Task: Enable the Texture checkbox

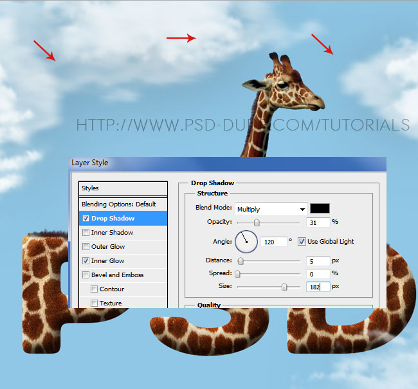Action: tap(94, 303)
